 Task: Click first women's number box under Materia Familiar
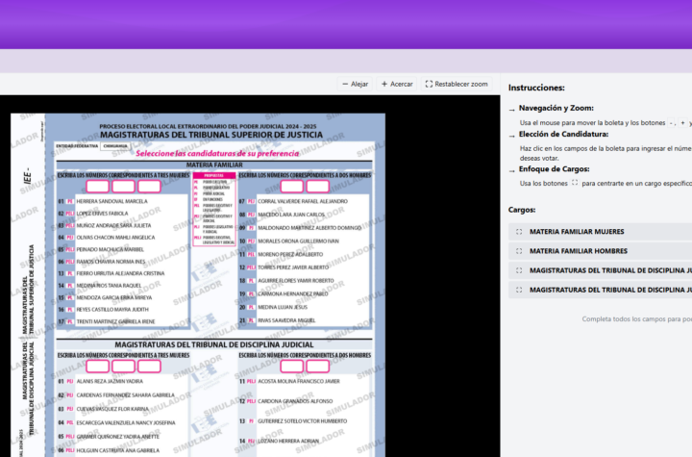pos(98,187)
